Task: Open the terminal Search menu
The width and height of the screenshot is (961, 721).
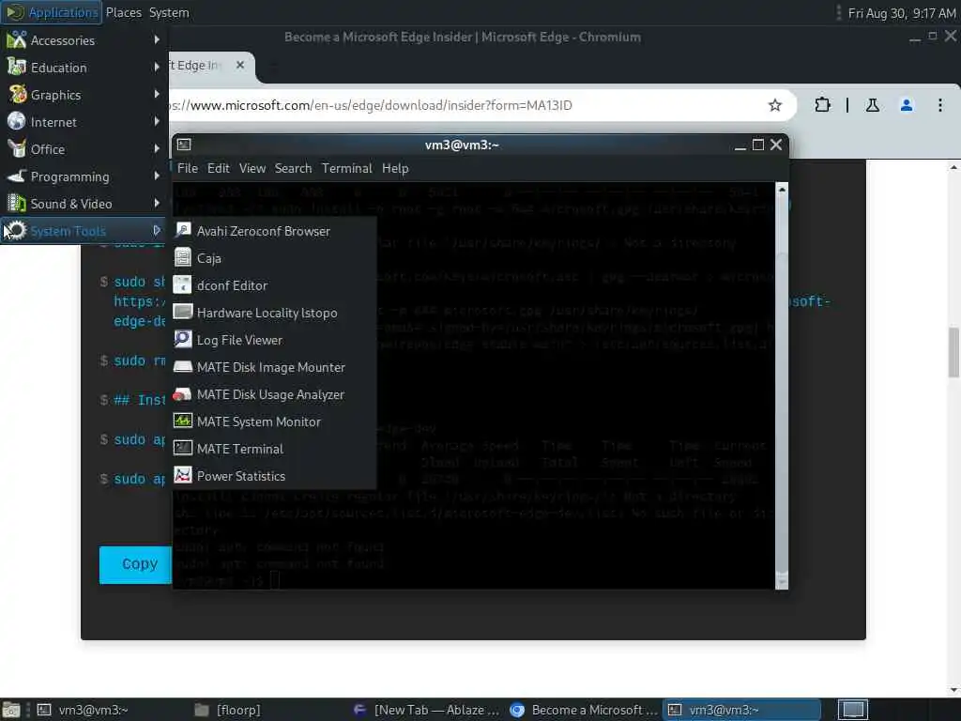Action: pyautogui.click(x=293, y=168)
